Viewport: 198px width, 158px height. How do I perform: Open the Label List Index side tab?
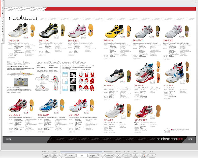point(2,26)
